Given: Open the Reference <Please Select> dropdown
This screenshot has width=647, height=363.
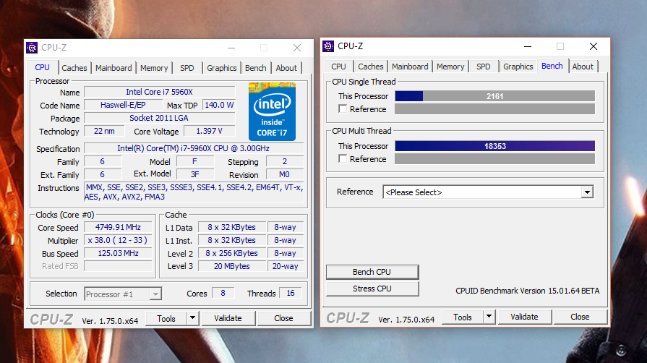Looking at the screenshot, I should coord(488,192).
